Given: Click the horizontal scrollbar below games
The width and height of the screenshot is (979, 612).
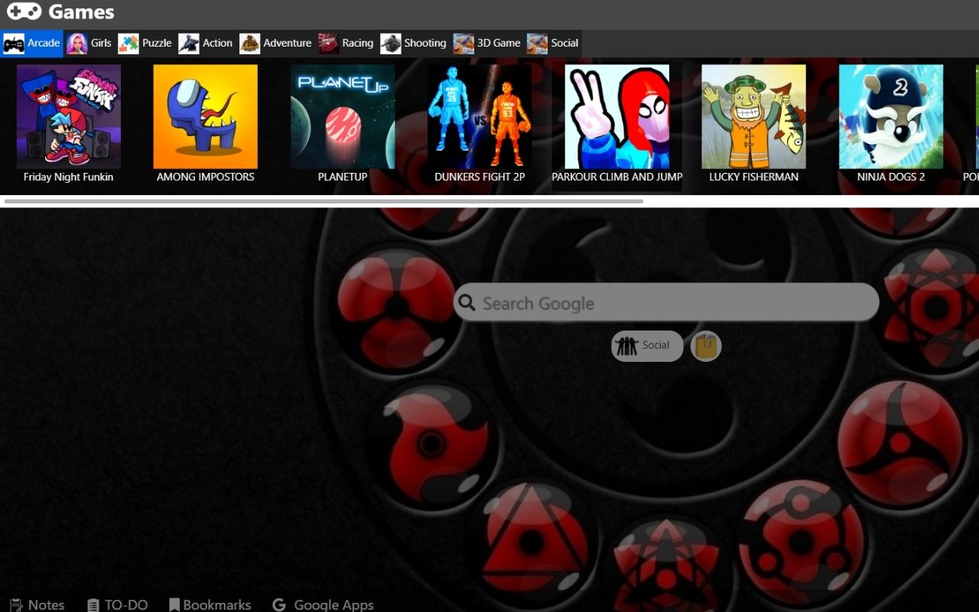Looking at the screenshot, I should pyautogui.click(x=321, y=202).
